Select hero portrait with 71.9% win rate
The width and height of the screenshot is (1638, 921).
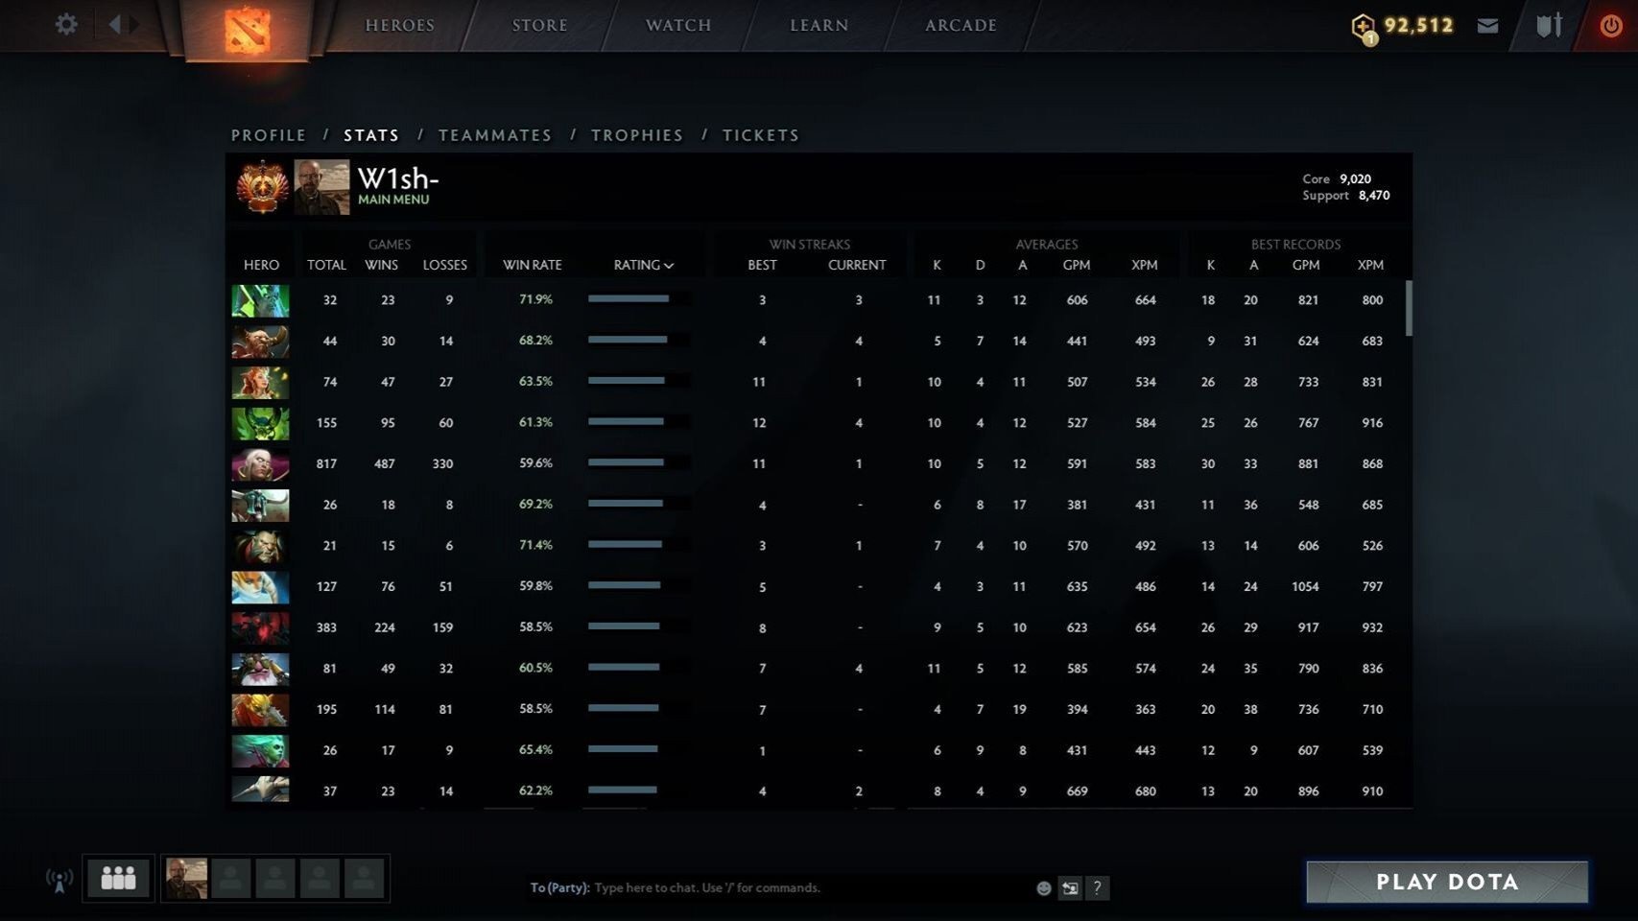(260, 300)
